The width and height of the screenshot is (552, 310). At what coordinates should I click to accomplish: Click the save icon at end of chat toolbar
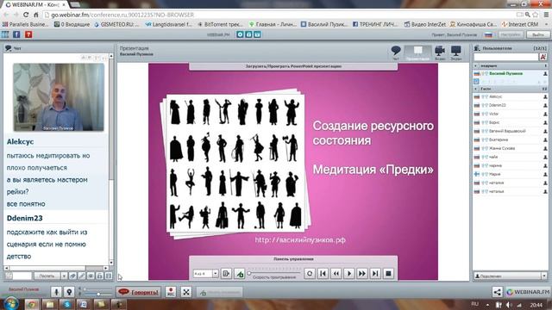click(x=109, y=276)
